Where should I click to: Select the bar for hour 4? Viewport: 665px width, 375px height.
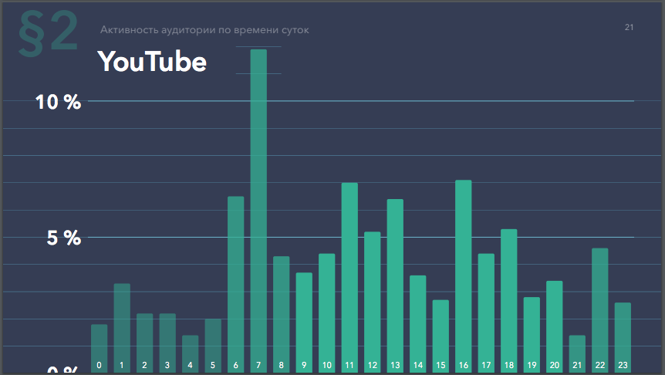pos(190,354)
